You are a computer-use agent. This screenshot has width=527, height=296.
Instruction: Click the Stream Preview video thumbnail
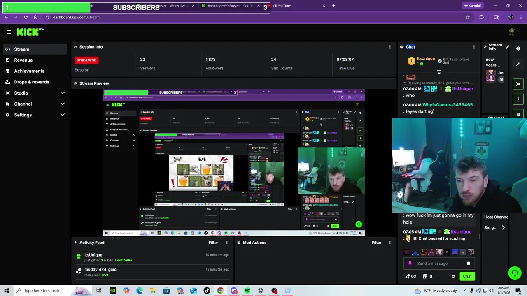tap(234, 162)
